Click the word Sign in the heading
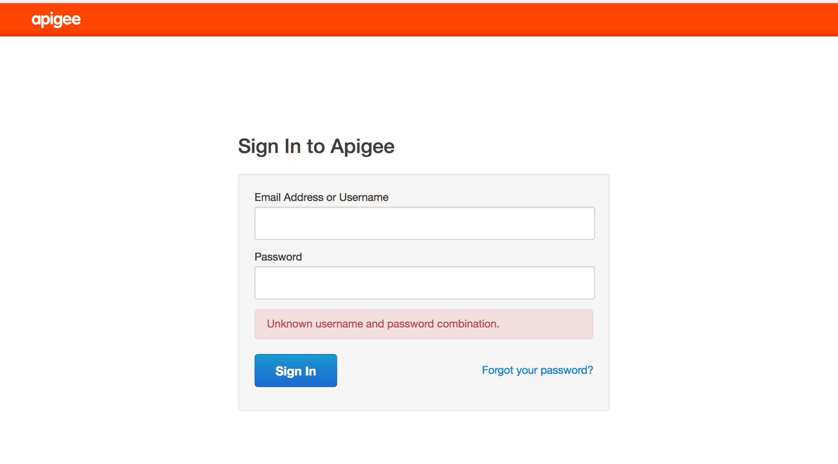 [x=258, y=146]
